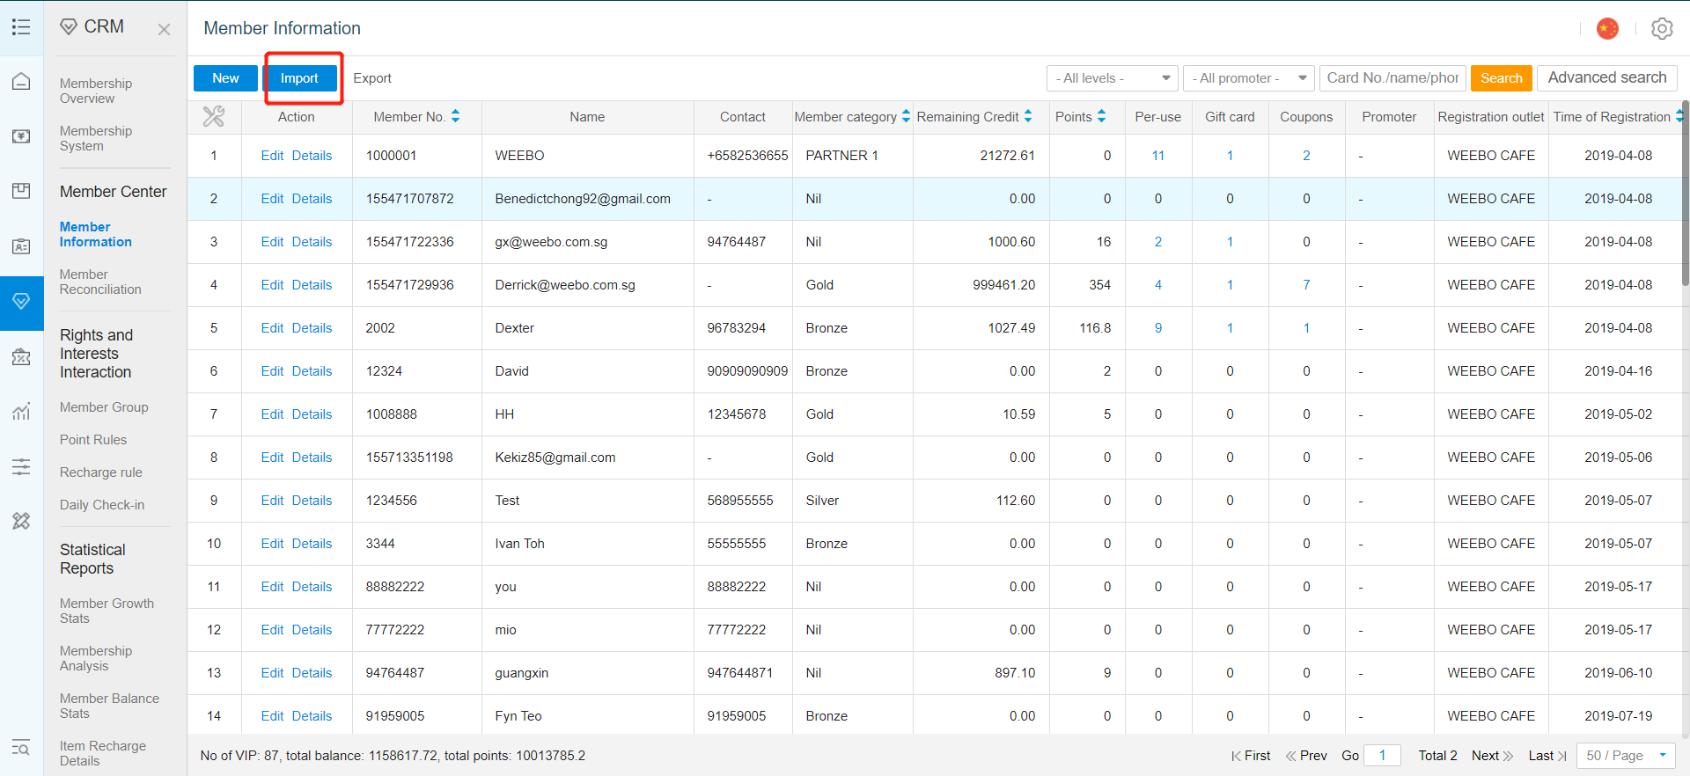This screenshot has width=1690, height=776.
Task: Open Member Growth Stats report
Action: pos(107,611)
